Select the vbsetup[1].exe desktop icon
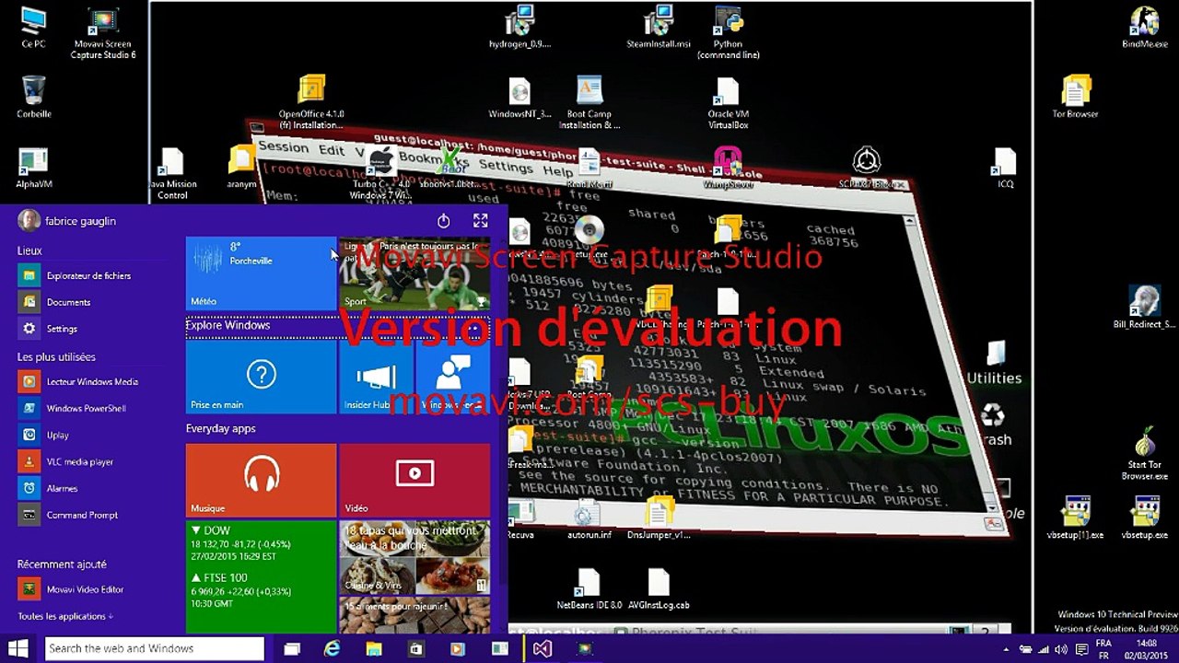Screen dimensions: 1179x663 1075,518
